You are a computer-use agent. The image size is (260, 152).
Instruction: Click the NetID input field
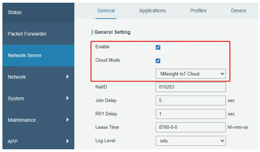[x=191, y=87]
